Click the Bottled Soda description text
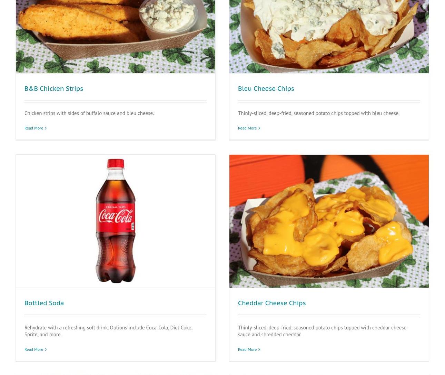 (108, 331)
